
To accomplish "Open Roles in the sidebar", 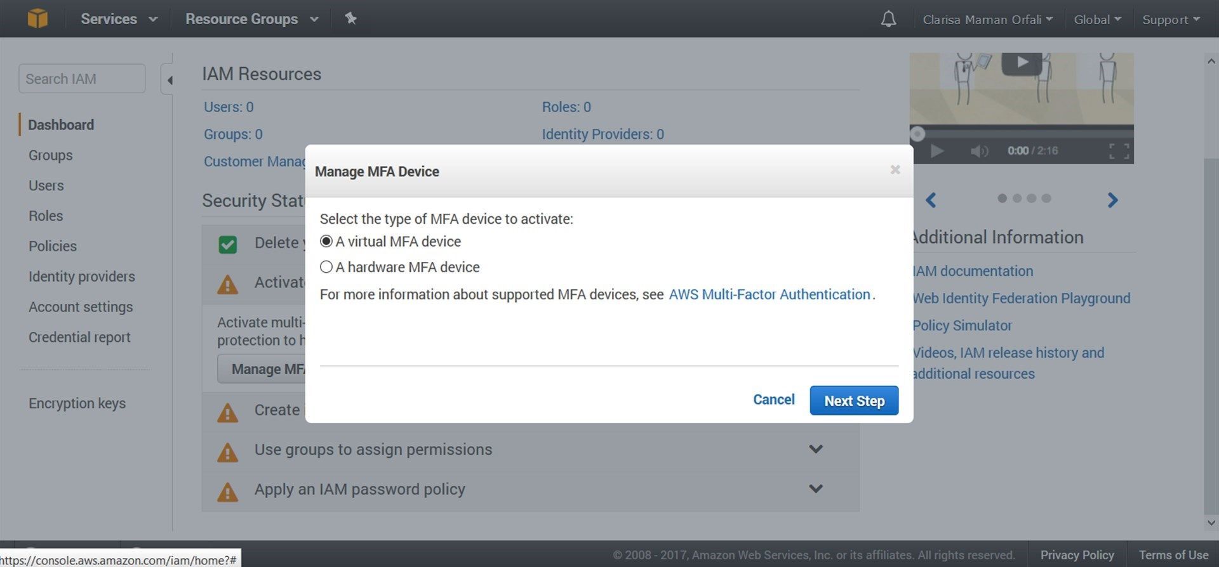I will [46, 216].
